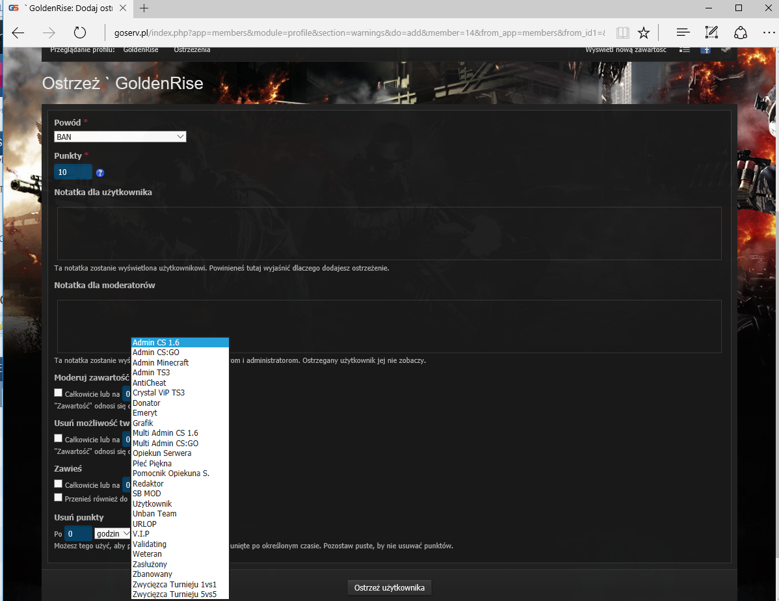Refresh the current page
This screenshot has height=601, width=779.
[x=80, y=33]
